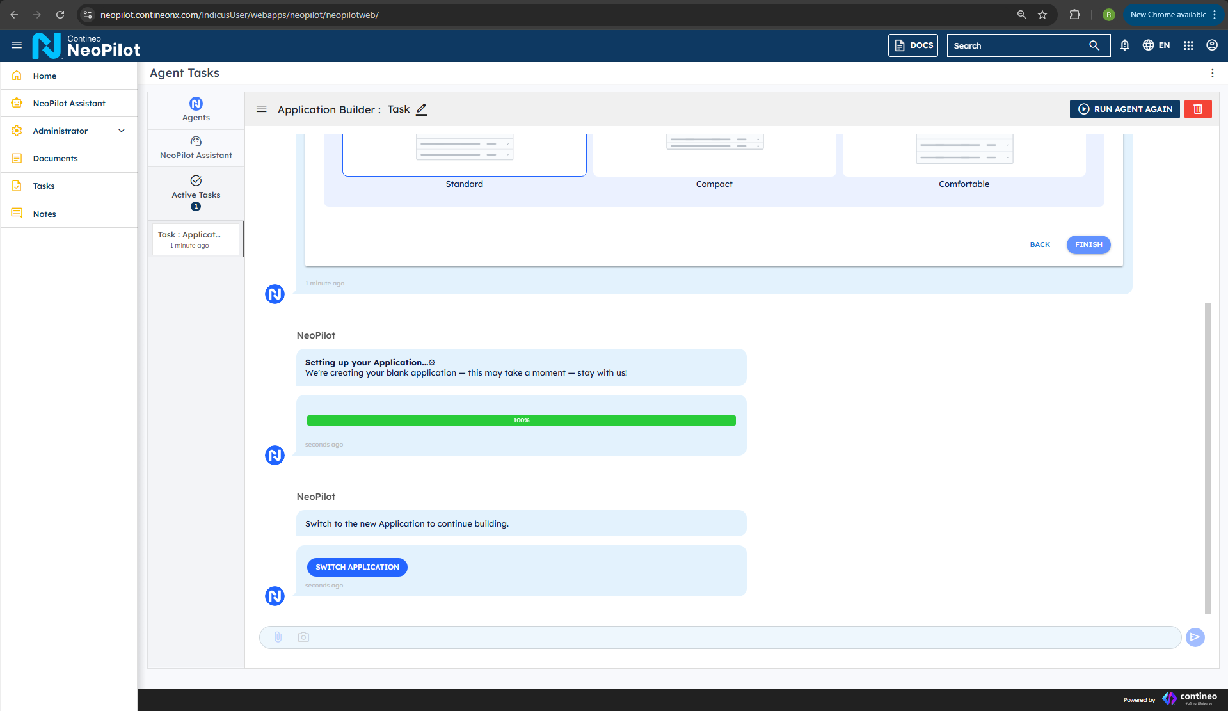
Task: Open Agent Tasks more options menu
Action: [x=1212, y=74]
